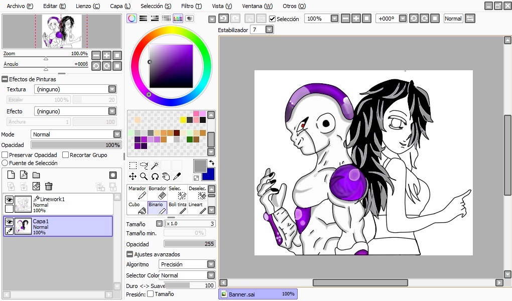Show the RGB slider panel
The height and width of the screenshot is (301, 512).
click(x=144, y=18)
